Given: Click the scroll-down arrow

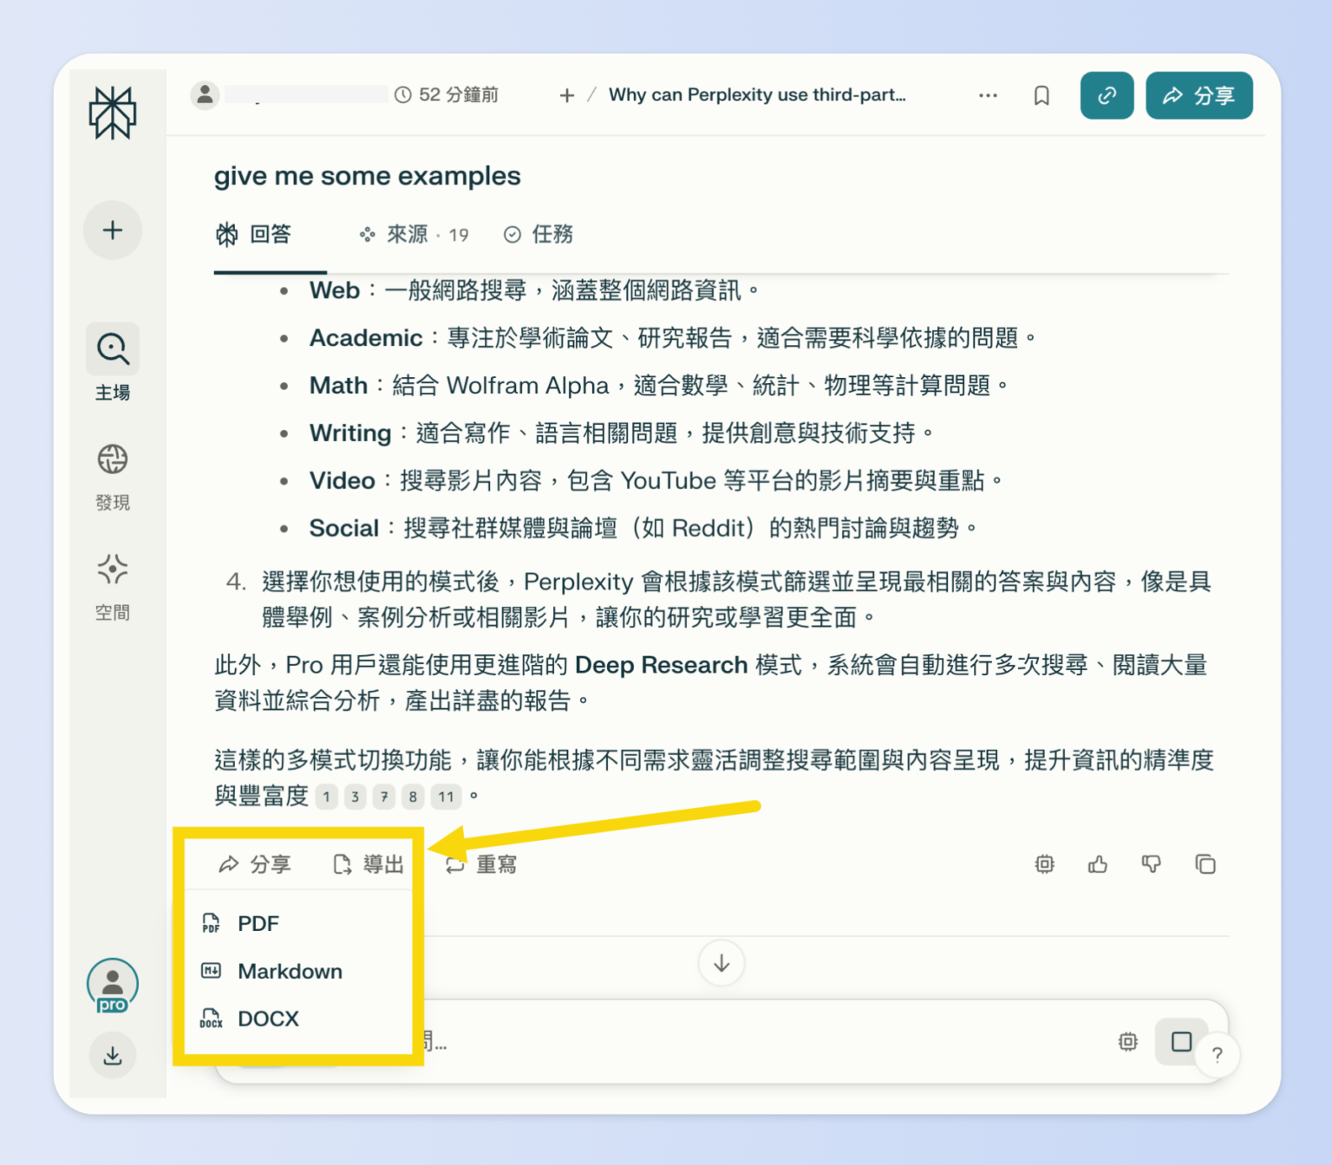Looking at the screenshot, I should (721, 962).
